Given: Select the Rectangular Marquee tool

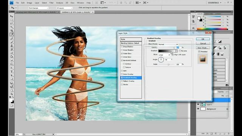Looking at the screenshot, I should point(12,20).
